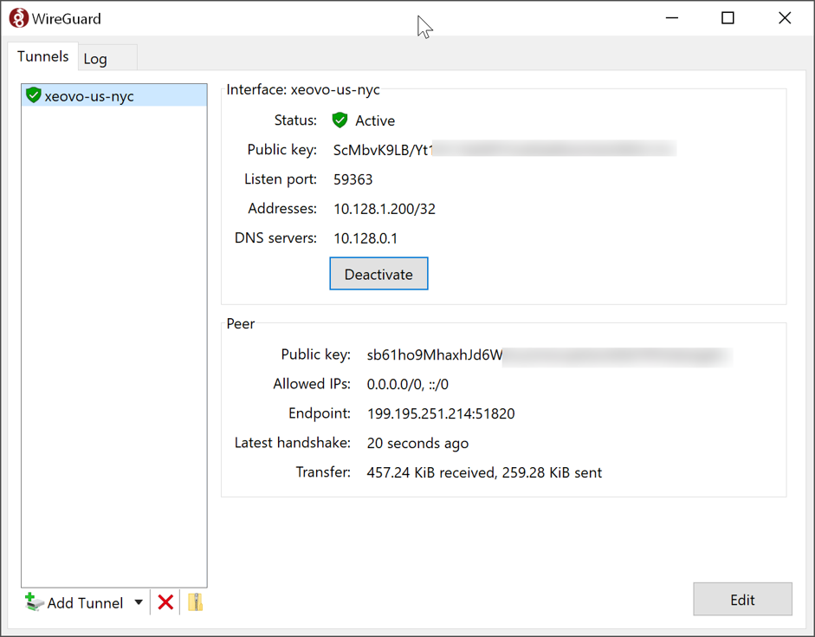Screen dimensions: 815x637
Task: Click the Add Tunnel button label
Action: [85, 602]
